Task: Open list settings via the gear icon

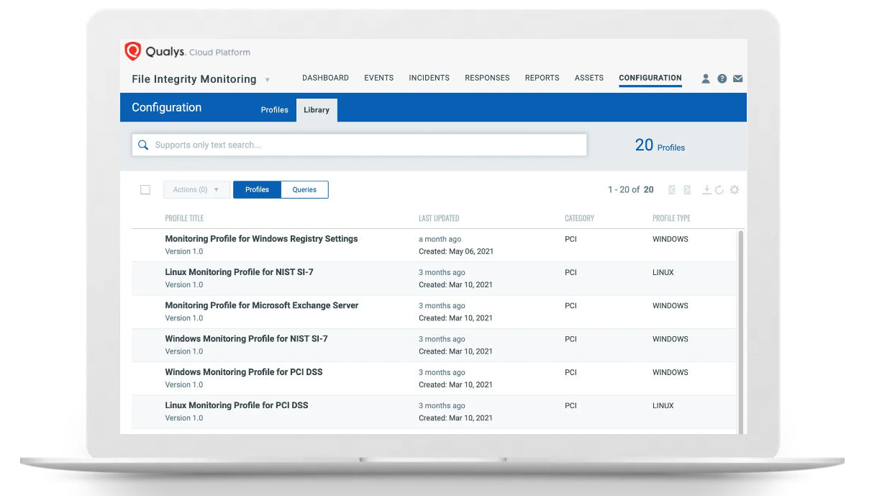Action: tap(735, 189)
